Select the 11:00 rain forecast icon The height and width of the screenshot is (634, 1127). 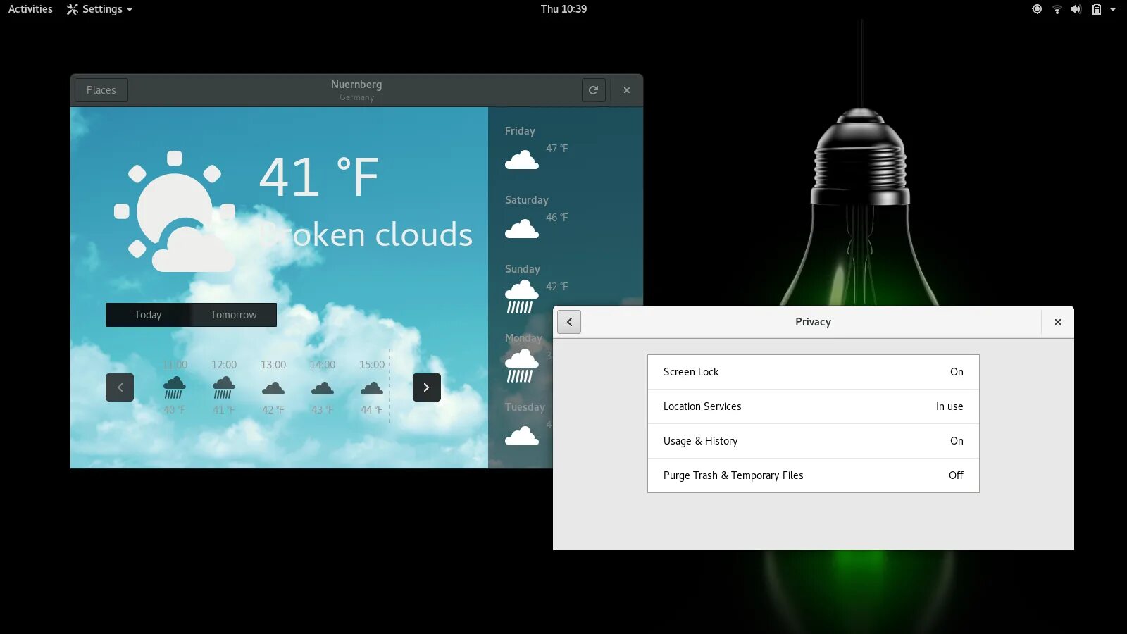click(x=175, y=387)
